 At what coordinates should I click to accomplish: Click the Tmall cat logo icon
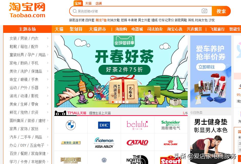pyautogui.click(x=60, y=113)
